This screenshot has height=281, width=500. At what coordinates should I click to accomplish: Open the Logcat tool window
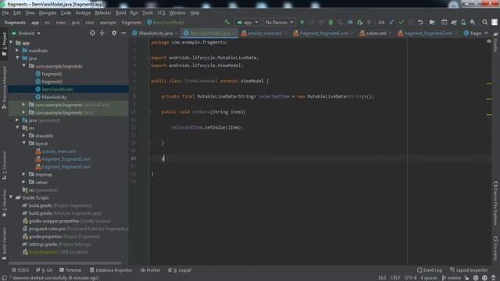[180, 270]
